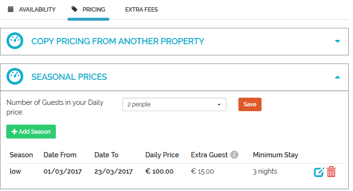Click the plus icon on Add Season
This screenshot has height=191, width=353.
[14, 132]
